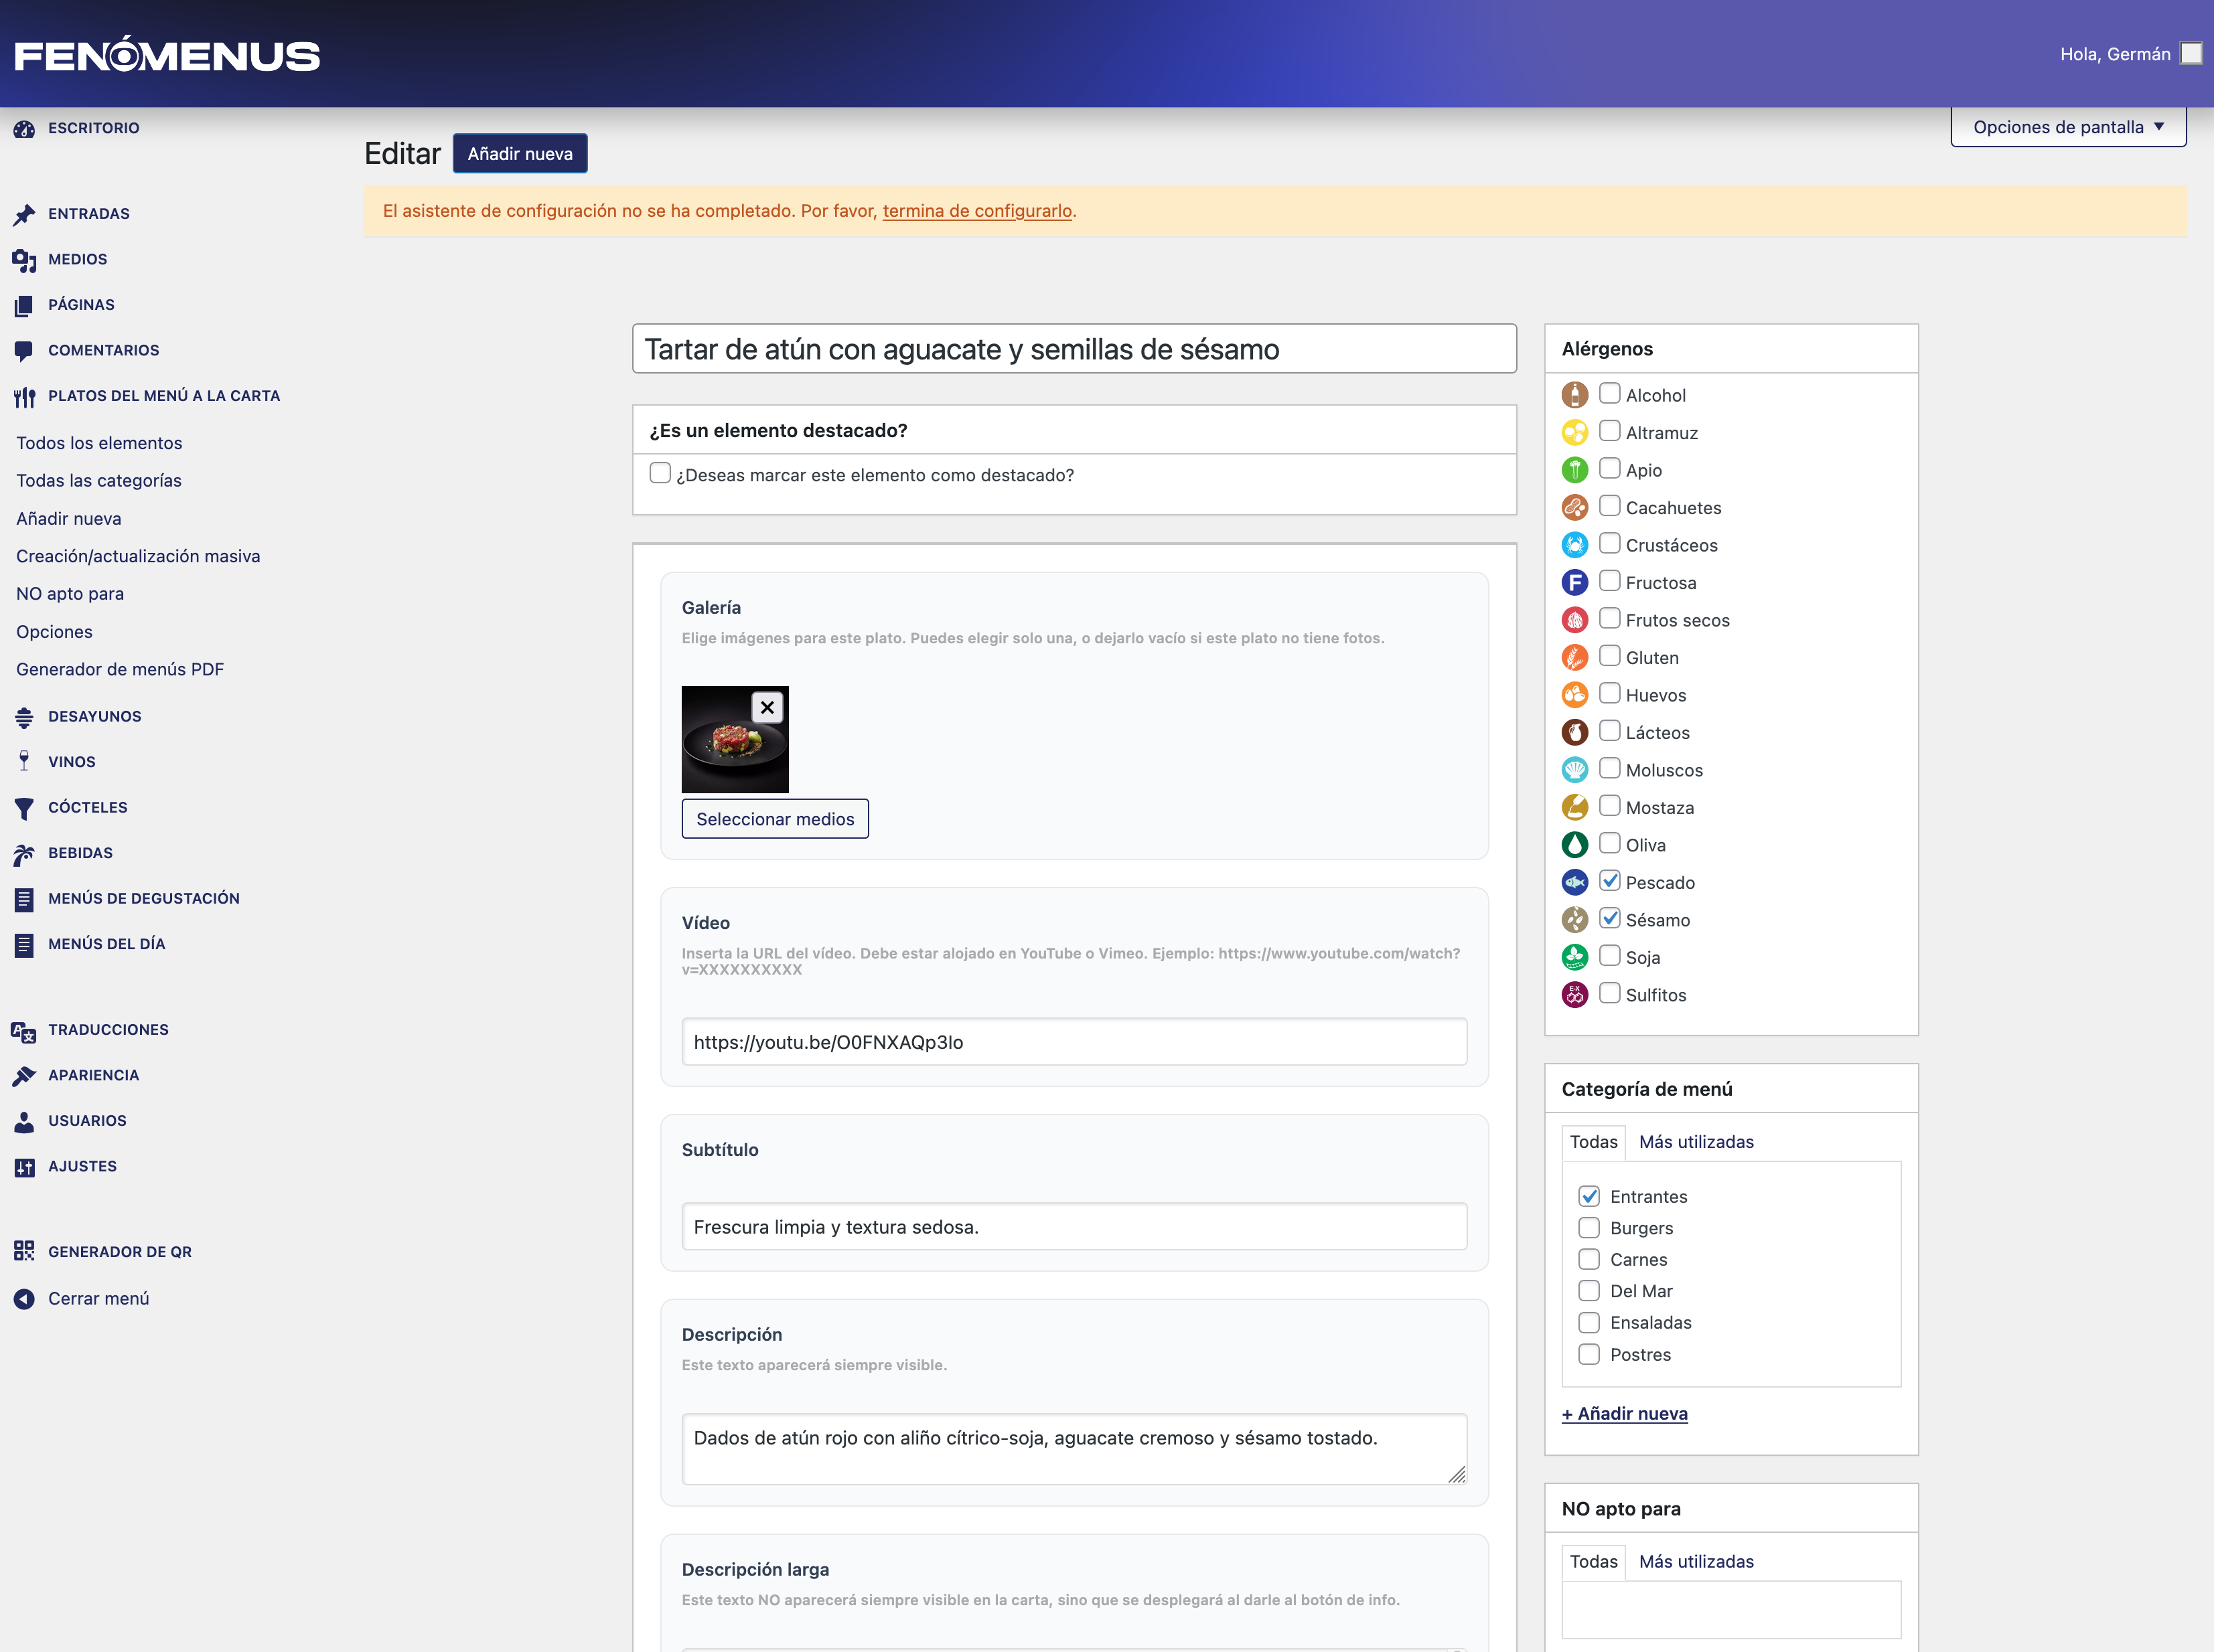Image resolution: width=2214 pixels, height=1652 pixels.
Task: Click the Cócteles cocktail glass icon
Action: (x=24, y=807)
